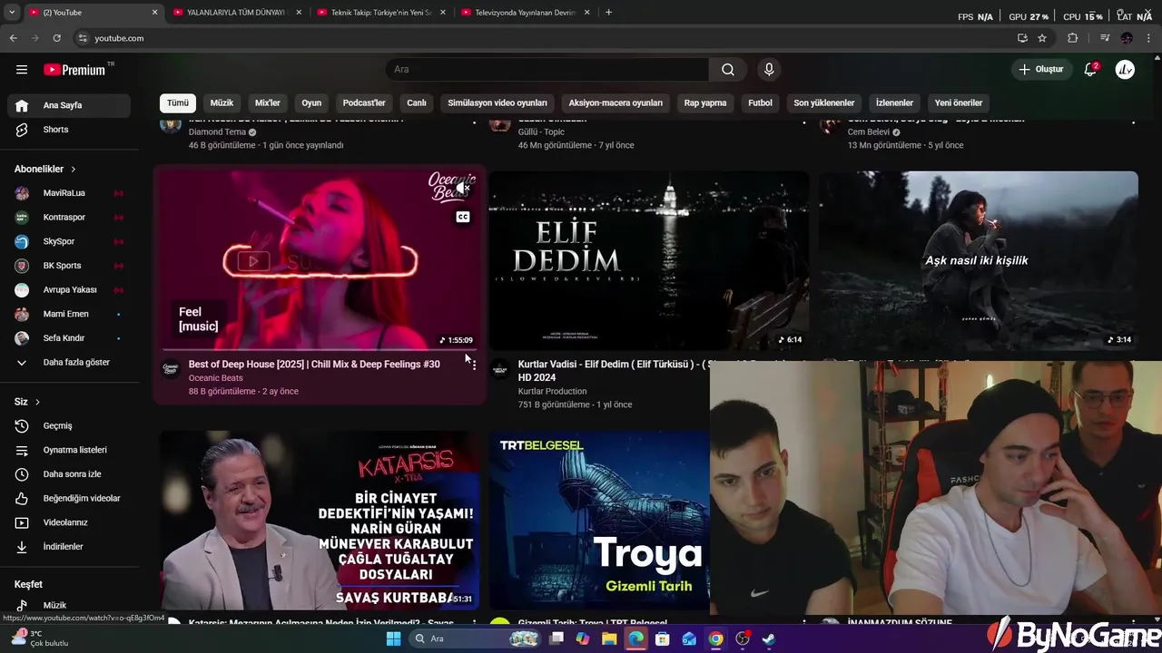
Task: Open Steam from the taskbar
Action: (x=768, y=639)
